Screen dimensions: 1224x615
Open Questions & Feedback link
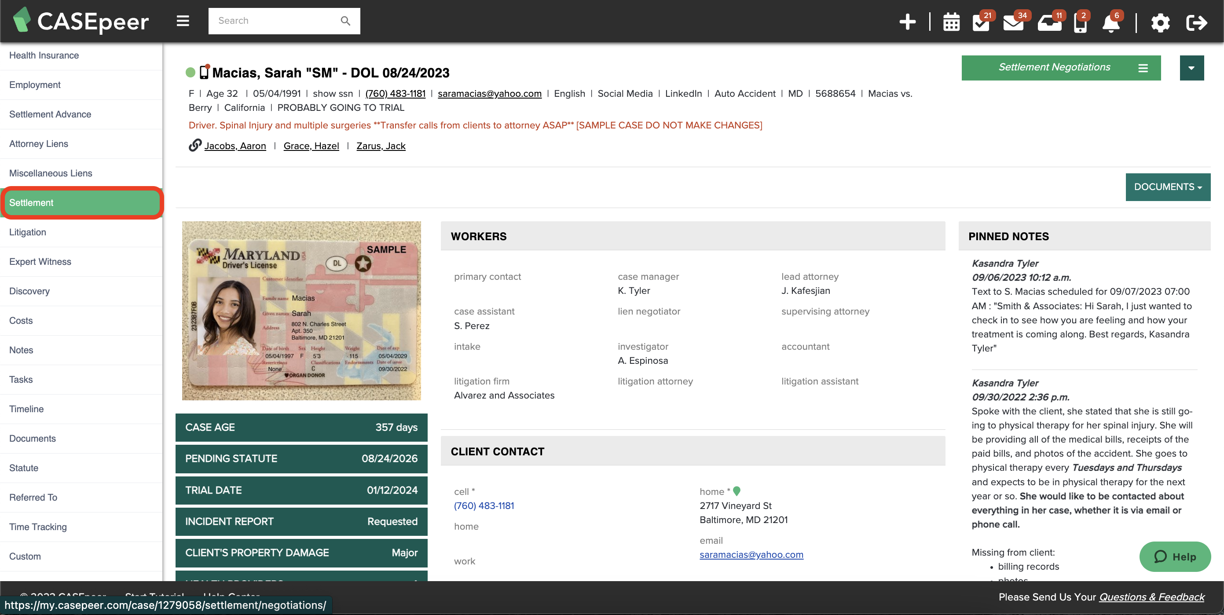tap(1152, 597)
